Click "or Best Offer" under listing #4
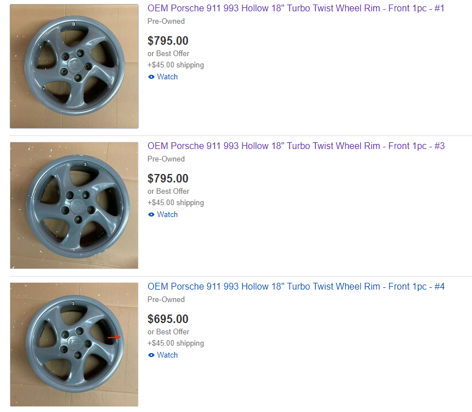This screenshot has height=412, width=472. pyautogui.click(x=168, y=332)
